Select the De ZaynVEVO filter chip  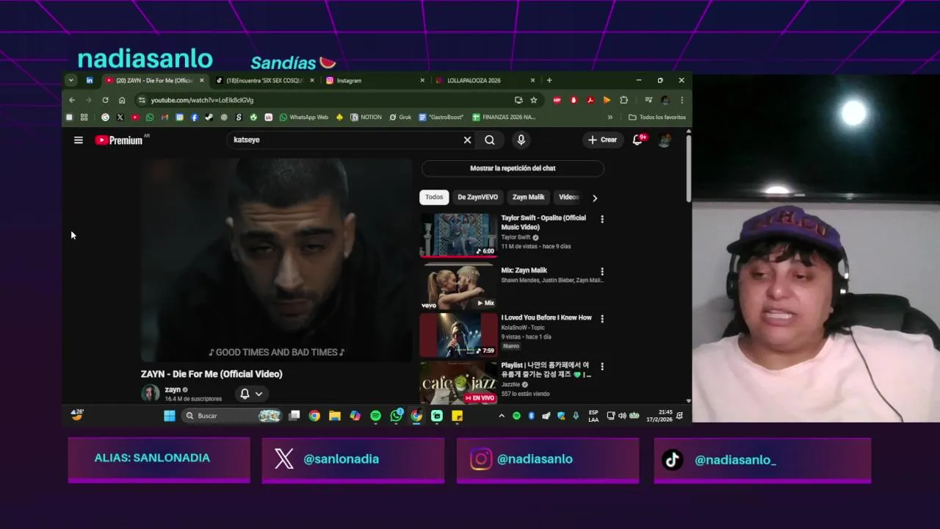pos(477,197)
